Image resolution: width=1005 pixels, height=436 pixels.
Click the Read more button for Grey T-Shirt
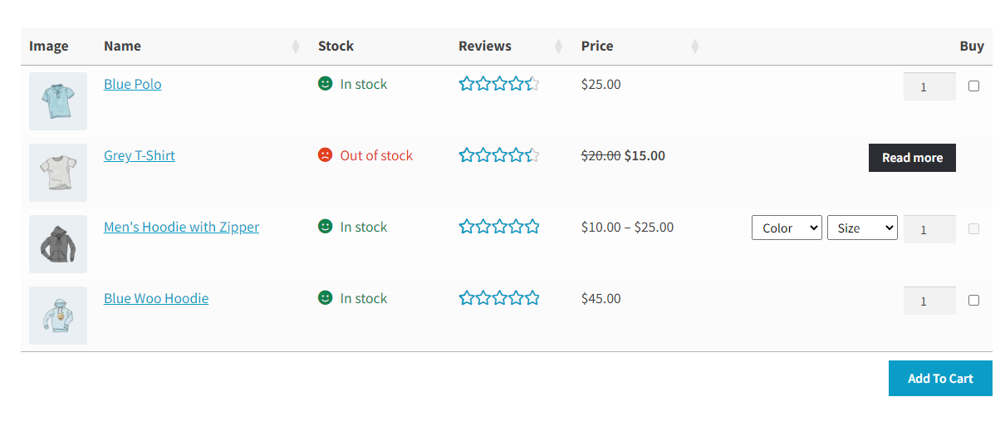tap(912, 158)
